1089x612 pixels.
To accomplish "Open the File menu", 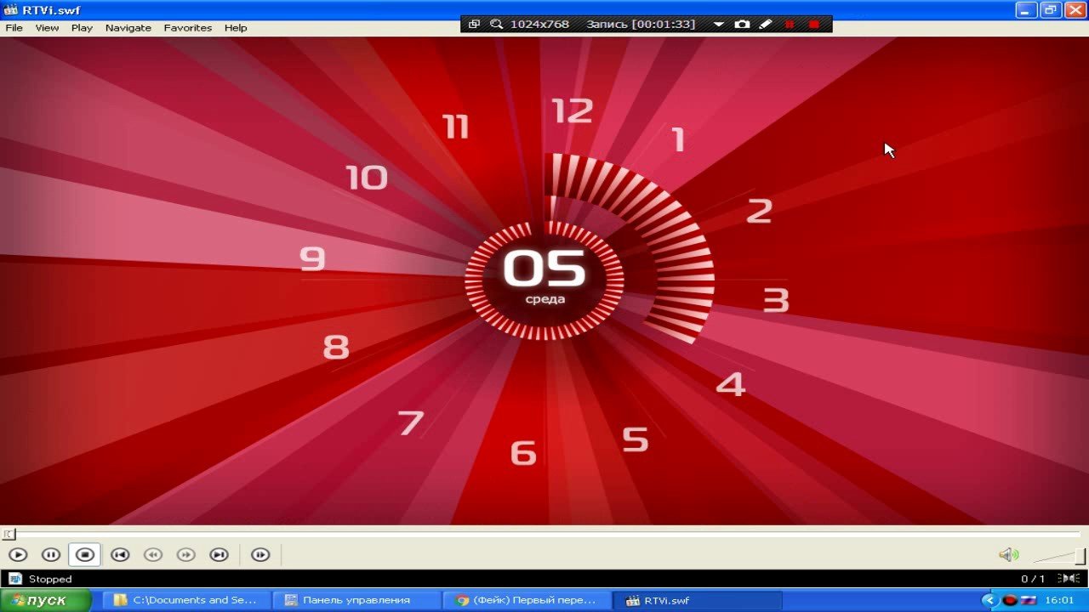I will pyautogui.click(x=14, y=28).
